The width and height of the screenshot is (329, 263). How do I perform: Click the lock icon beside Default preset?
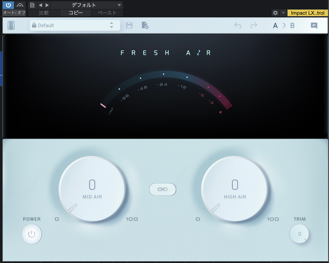tap(34, 25)
